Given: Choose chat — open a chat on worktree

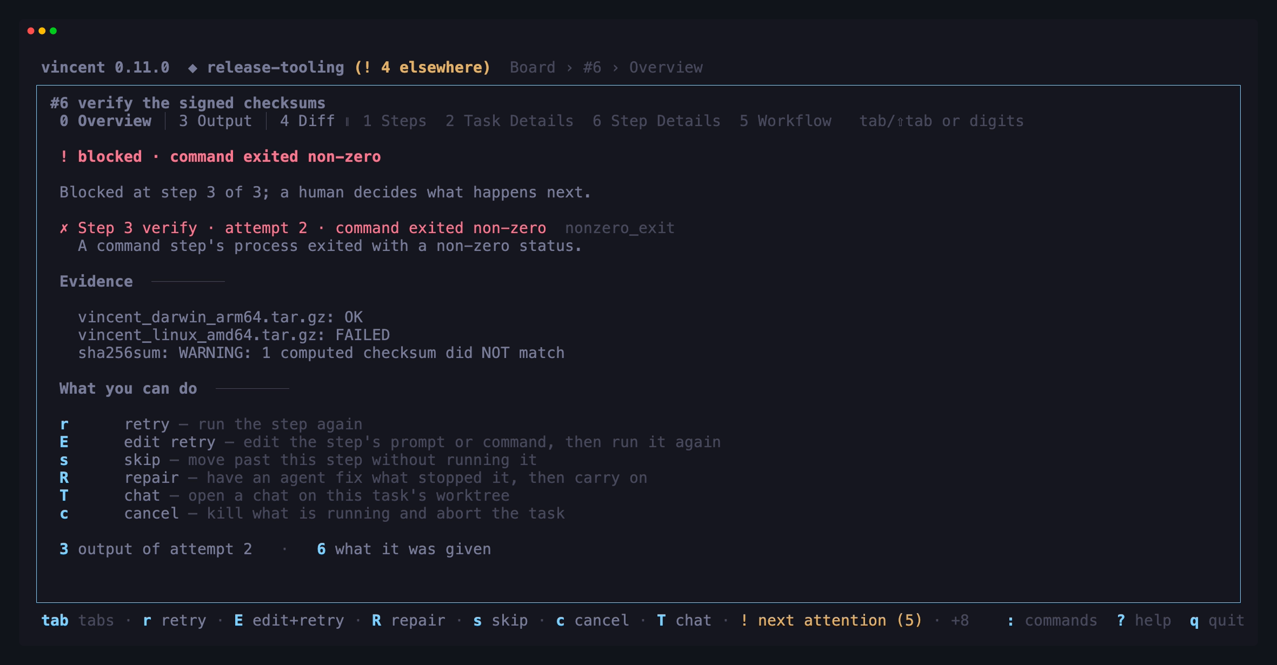Looking at the screenshot, I should (x=284, y=495).
